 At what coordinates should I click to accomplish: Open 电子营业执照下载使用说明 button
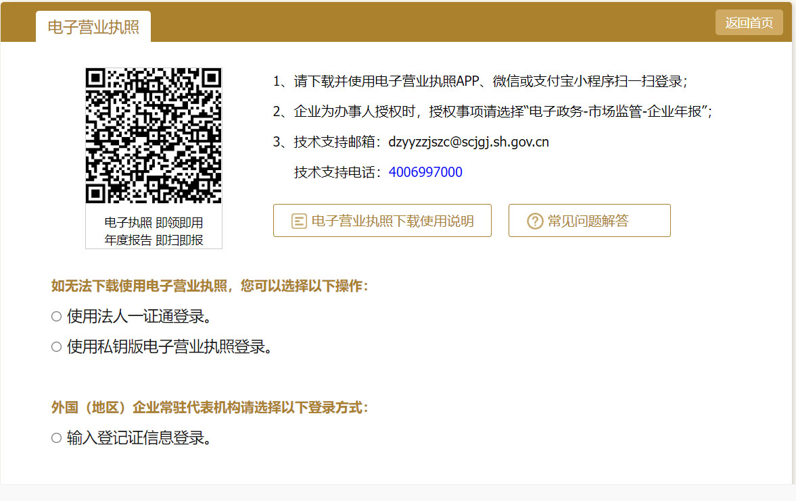[x=382, y=221]
